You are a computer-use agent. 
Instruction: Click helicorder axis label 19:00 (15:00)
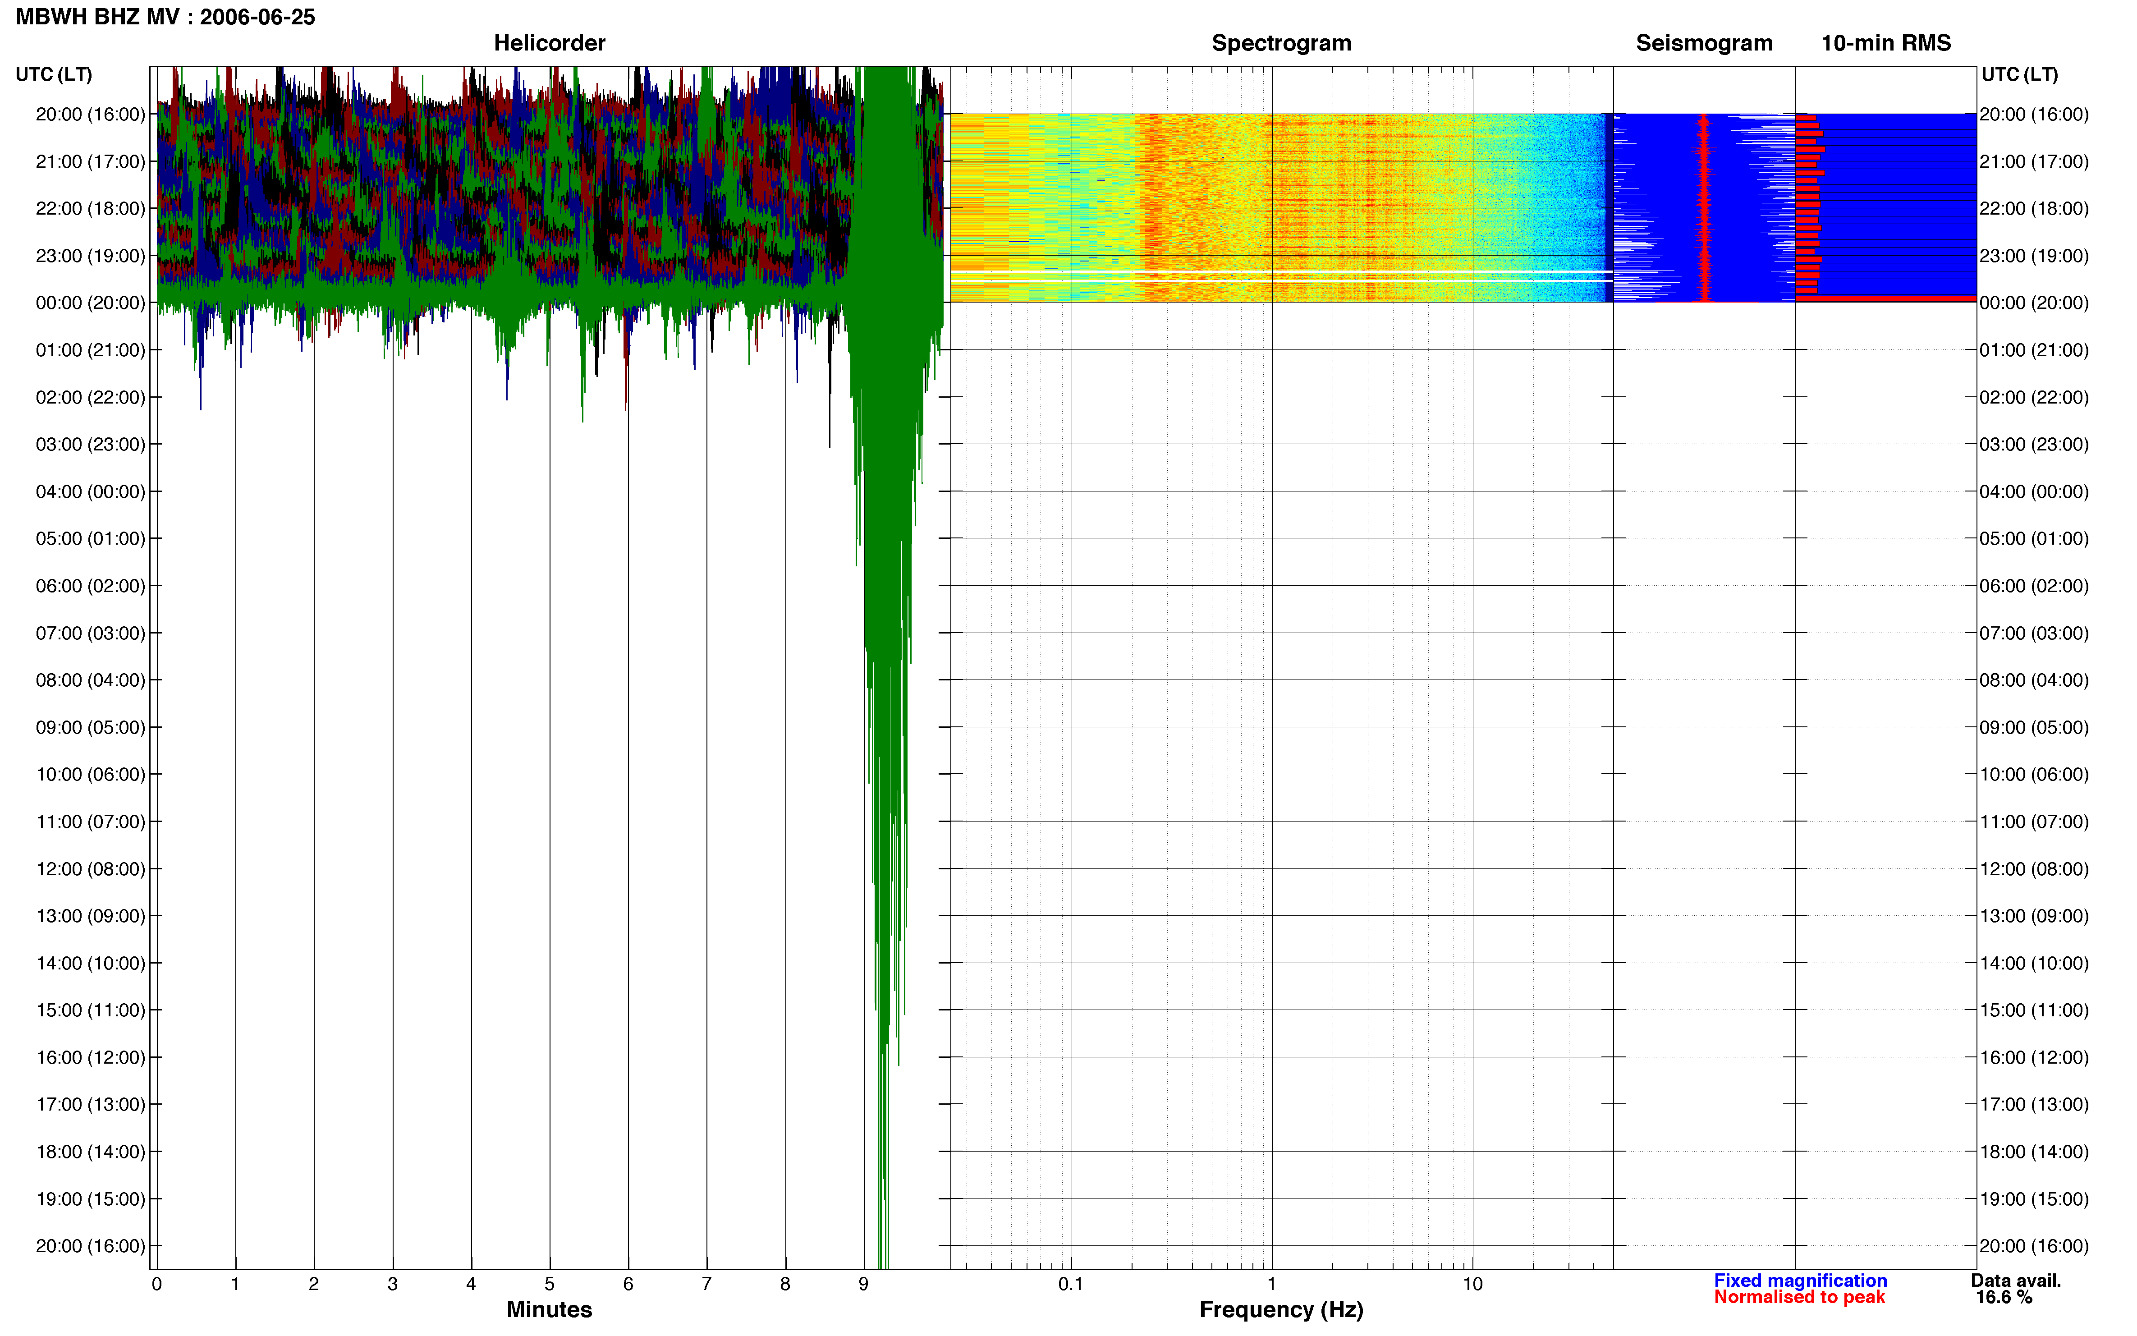pos(90,1199)
